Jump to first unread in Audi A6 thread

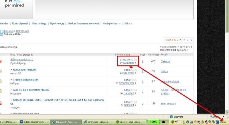coord(11,90)
